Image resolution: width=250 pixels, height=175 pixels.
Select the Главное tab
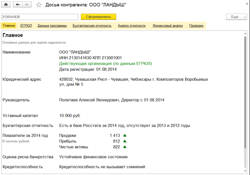[x=9, y=25]
